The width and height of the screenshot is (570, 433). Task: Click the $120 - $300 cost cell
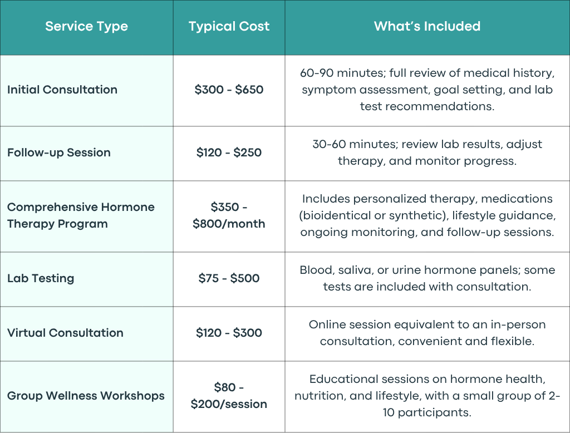pyautogui.click(x=229, y=333)
